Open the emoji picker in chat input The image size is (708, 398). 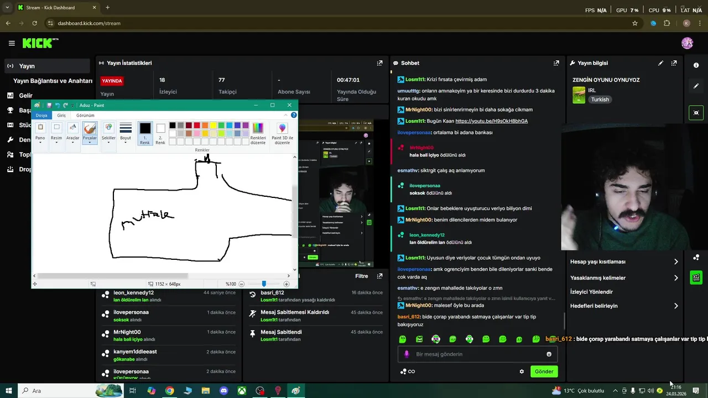[x=549, y=354]
